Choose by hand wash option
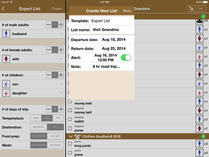This screenshot has height=157, width=209. (55, 145)
